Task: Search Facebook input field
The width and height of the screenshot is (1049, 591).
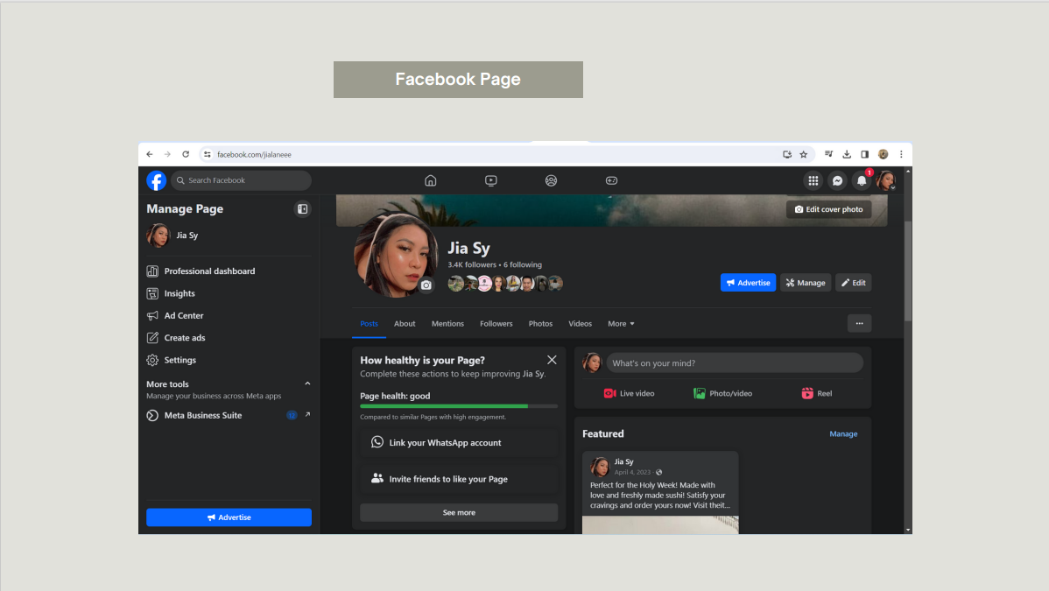Action: [242, 180]
